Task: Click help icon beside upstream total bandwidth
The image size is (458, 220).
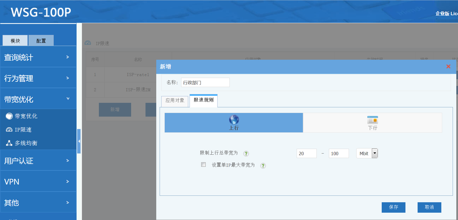Action: click(246, 154)
